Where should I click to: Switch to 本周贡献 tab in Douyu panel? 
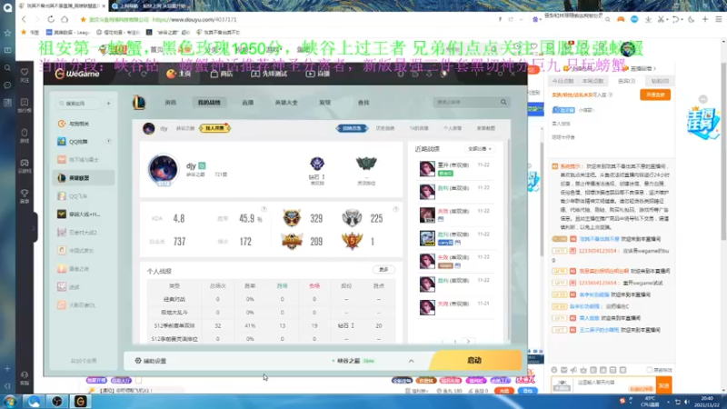pos(593,81)
